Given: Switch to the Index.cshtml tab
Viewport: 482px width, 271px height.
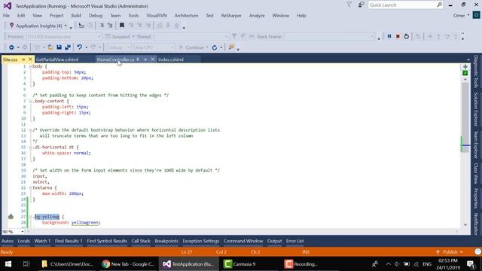Looking at the screenshot, I should click(171, 59).
